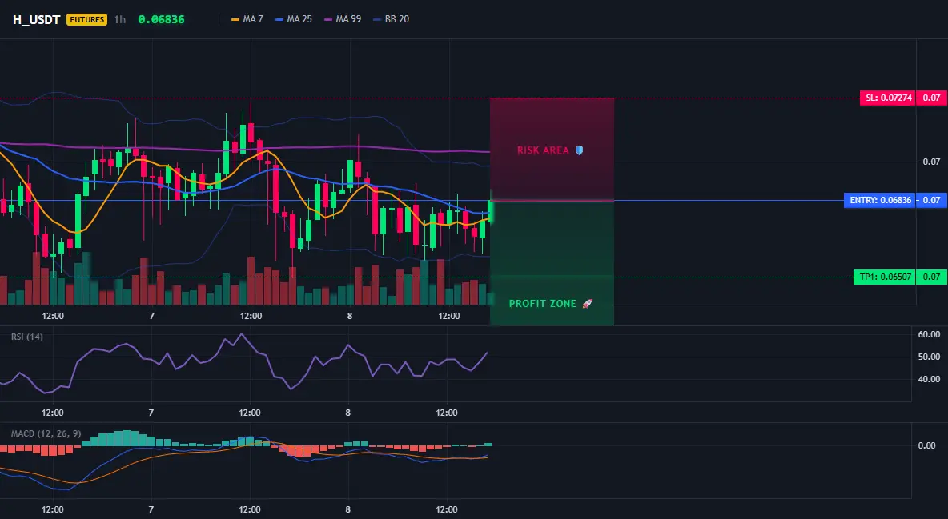This screenshot has width=948, height=519.
Task: Click the 50.00 RSI axis value
Action: click(x=929, y=357)
